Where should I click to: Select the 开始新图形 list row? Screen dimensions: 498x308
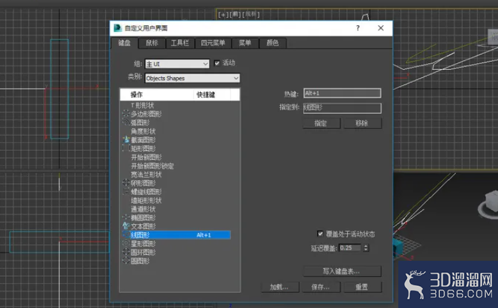pos(176,157)
